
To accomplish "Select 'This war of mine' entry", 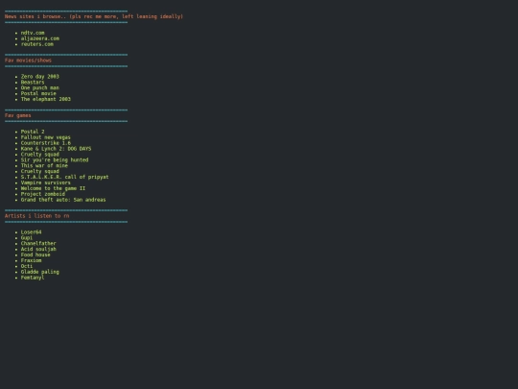I will [44, 165].
